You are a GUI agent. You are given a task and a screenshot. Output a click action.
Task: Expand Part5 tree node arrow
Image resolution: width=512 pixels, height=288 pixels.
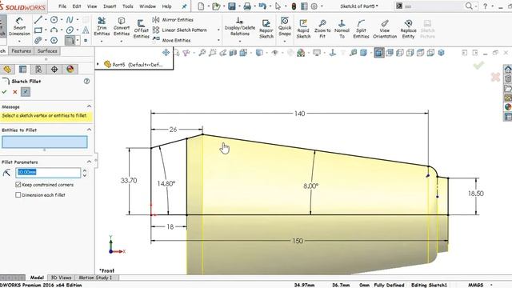coord(98,64)
